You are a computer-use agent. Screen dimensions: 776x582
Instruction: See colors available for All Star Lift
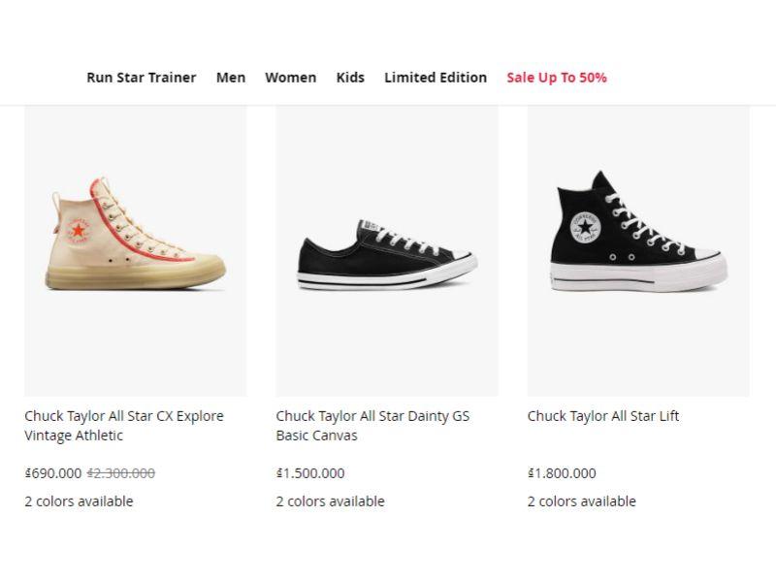(x=582, y=501)
